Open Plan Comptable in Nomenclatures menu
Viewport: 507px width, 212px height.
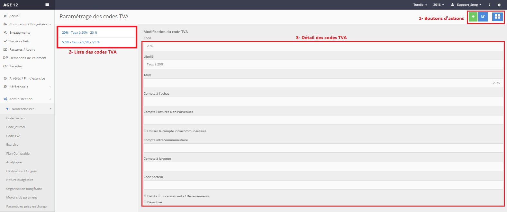(x=18, y=154)
